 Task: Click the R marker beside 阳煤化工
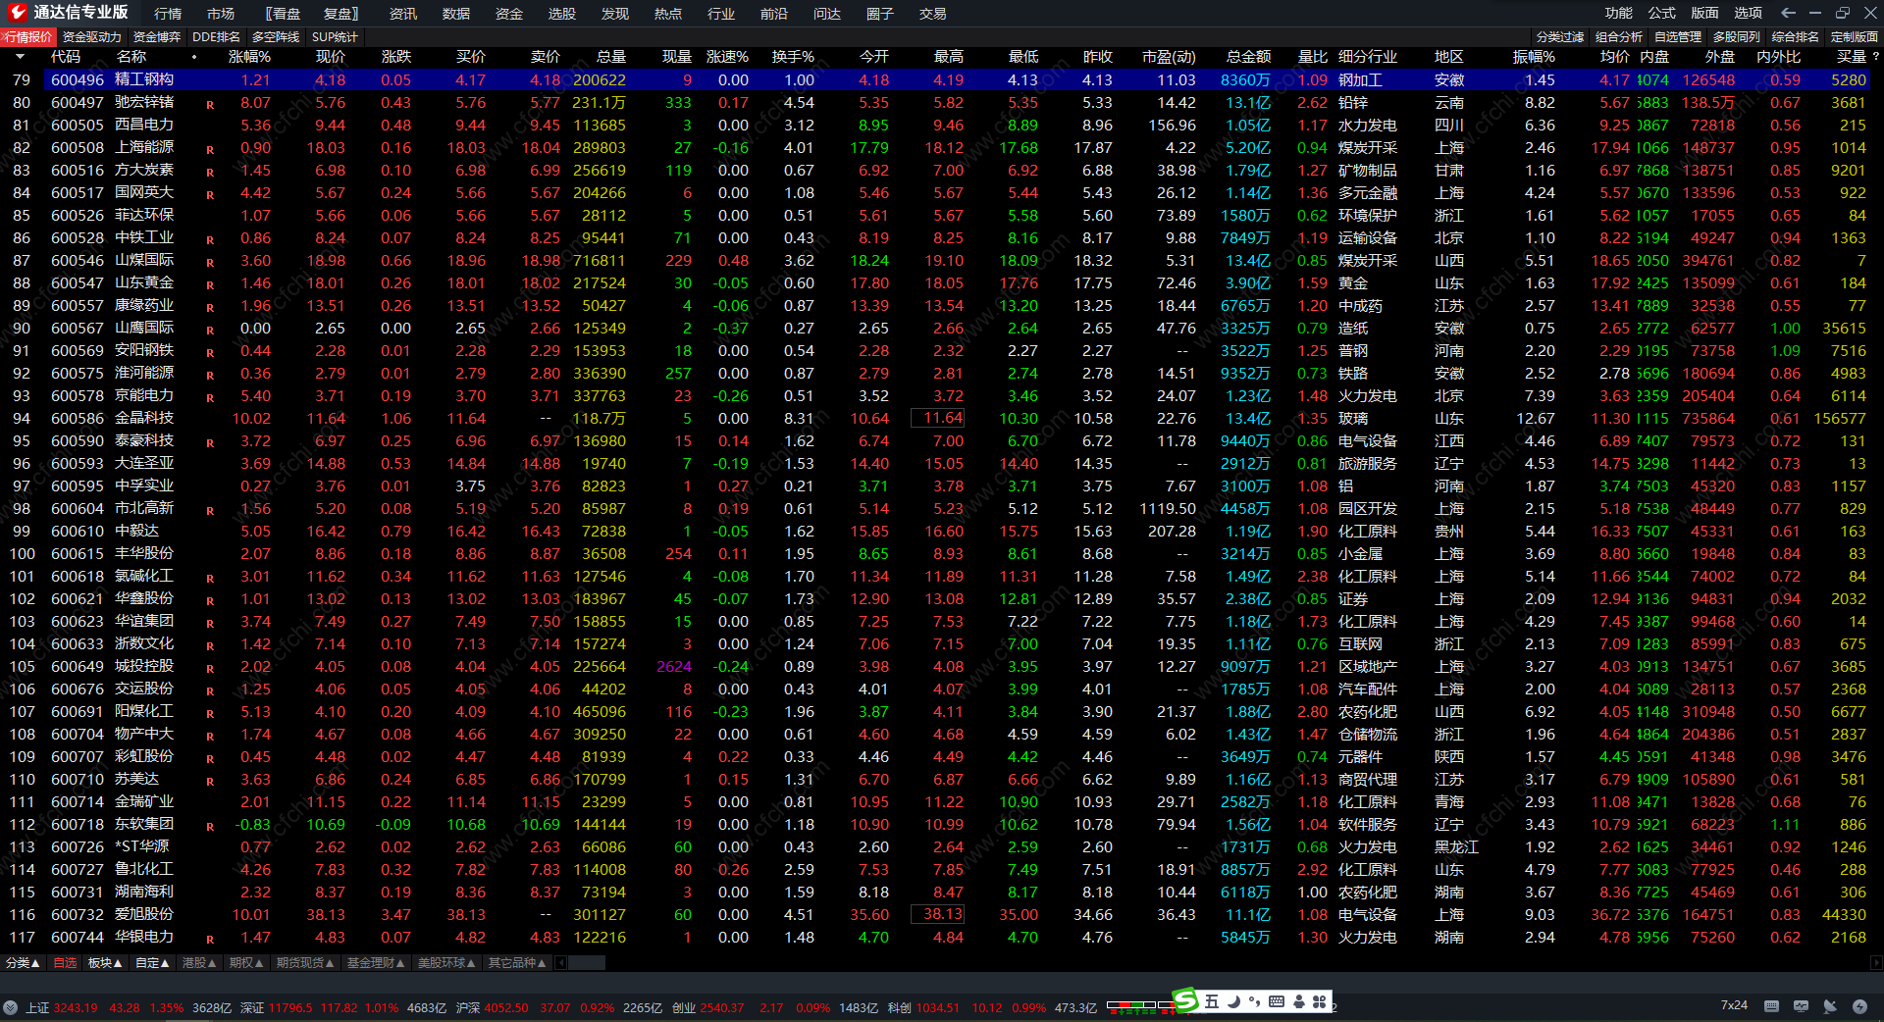pyautogui.click(x=210, y=713)
